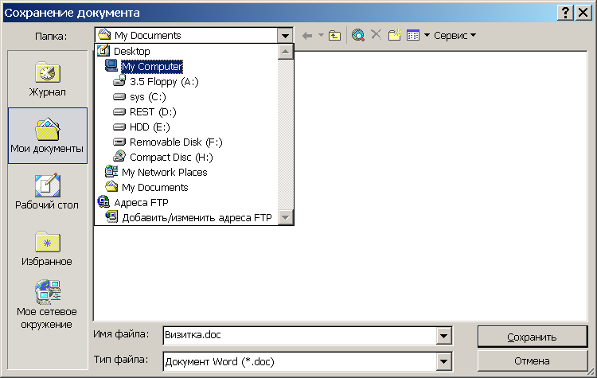597x378 pixels.
Task: Open the Views dropdown arrow in toolbar
Action: (x=427, y=35)
